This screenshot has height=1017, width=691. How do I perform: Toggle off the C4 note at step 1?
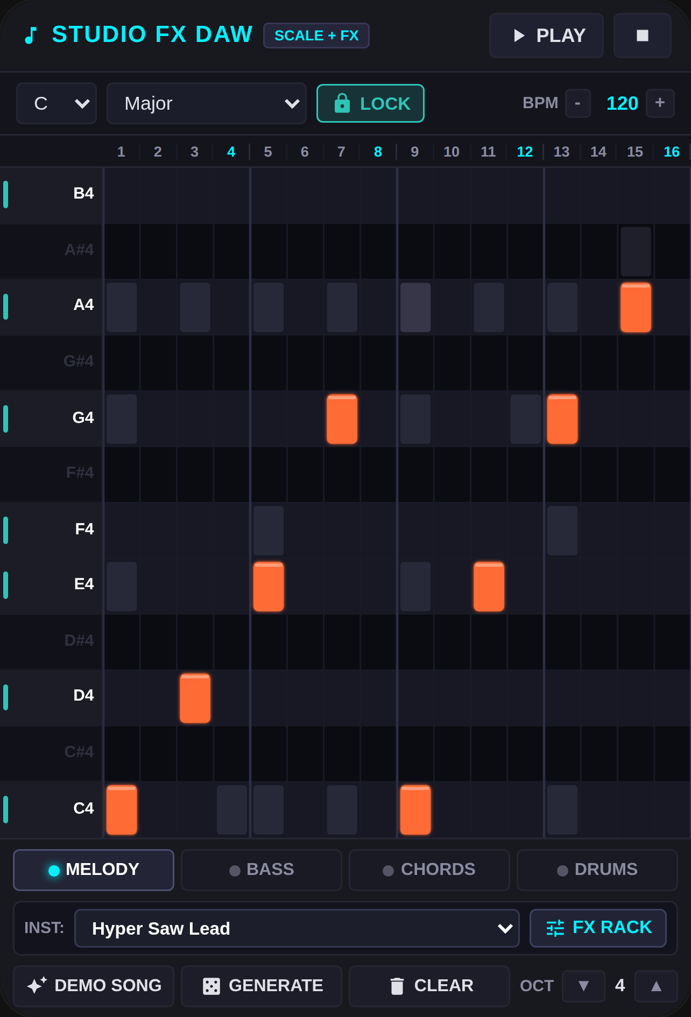[122, 810]
